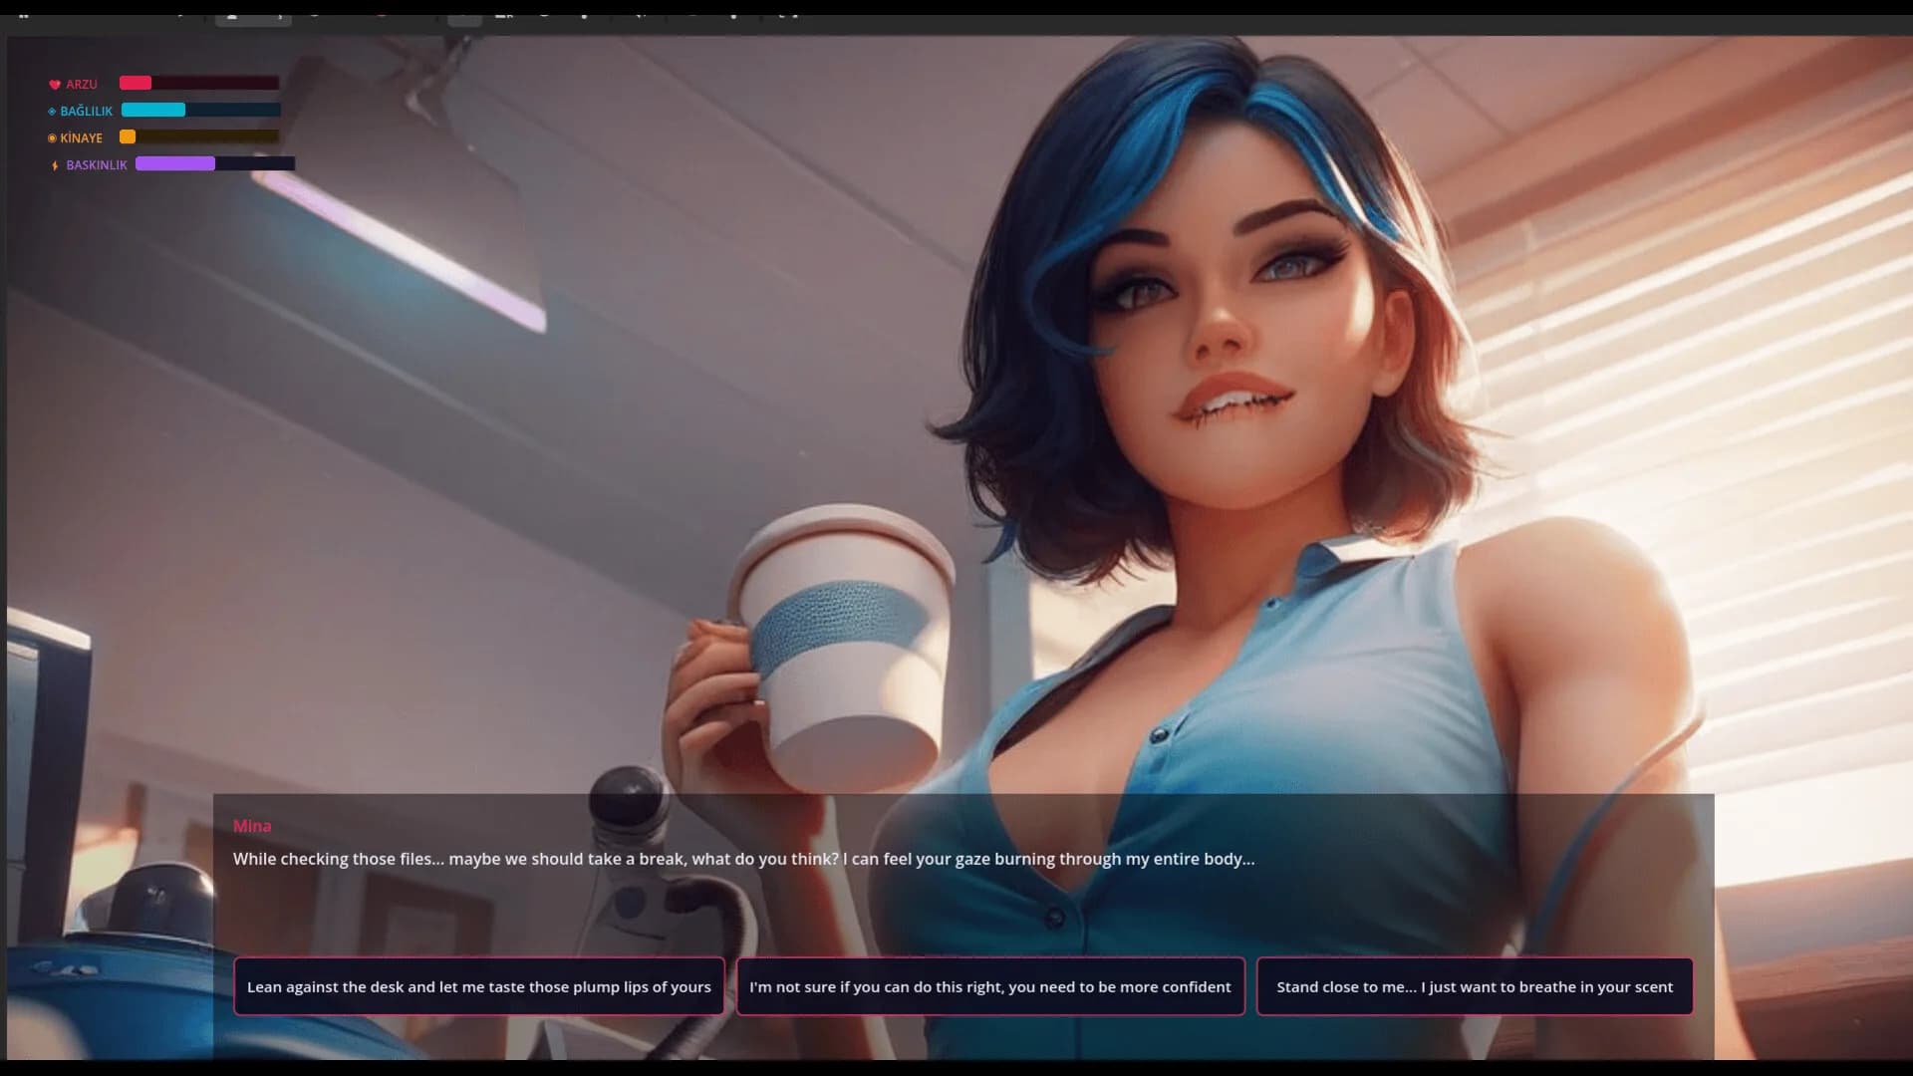This screenshot has height=1076, width=1913.
Task: Click the ARZU stat label
Action: click(82, 85)
